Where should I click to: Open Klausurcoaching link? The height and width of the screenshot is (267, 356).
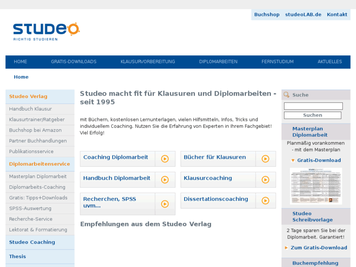pyautogui.click(x=208, y=178)
